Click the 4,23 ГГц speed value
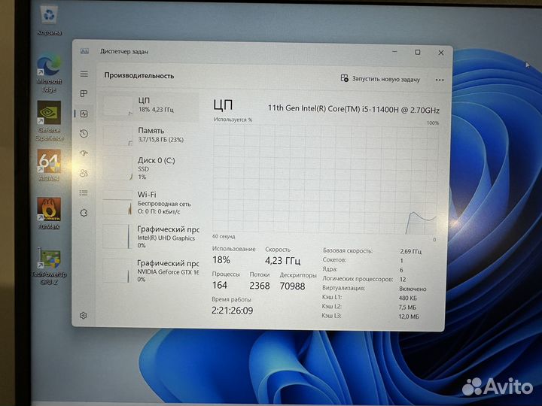The image size is (542, 406). click(x=282, y=260)
